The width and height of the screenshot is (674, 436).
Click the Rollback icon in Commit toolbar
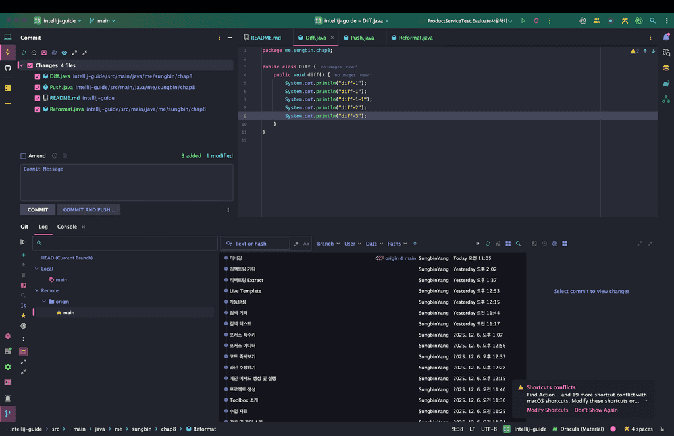click(x=34, y=53)
